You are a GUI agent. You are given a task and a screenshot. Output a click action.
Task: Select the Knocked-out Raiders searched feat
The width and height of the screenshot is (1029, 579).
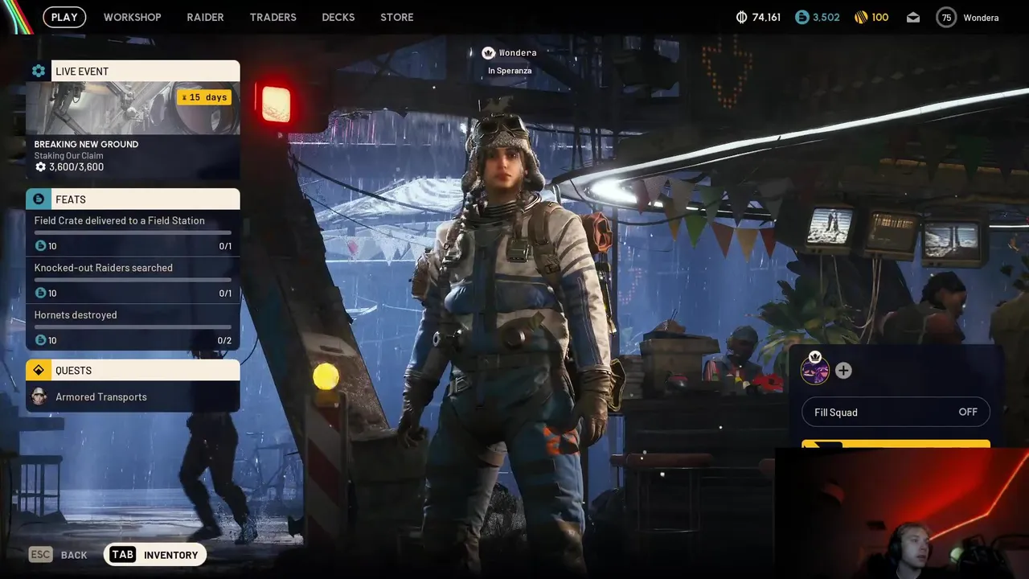pos(133,280)
